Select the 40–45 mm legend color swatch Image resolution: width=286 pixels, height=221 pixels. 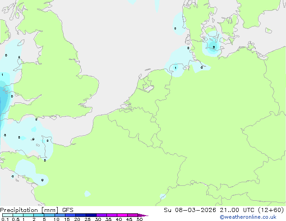122,215
